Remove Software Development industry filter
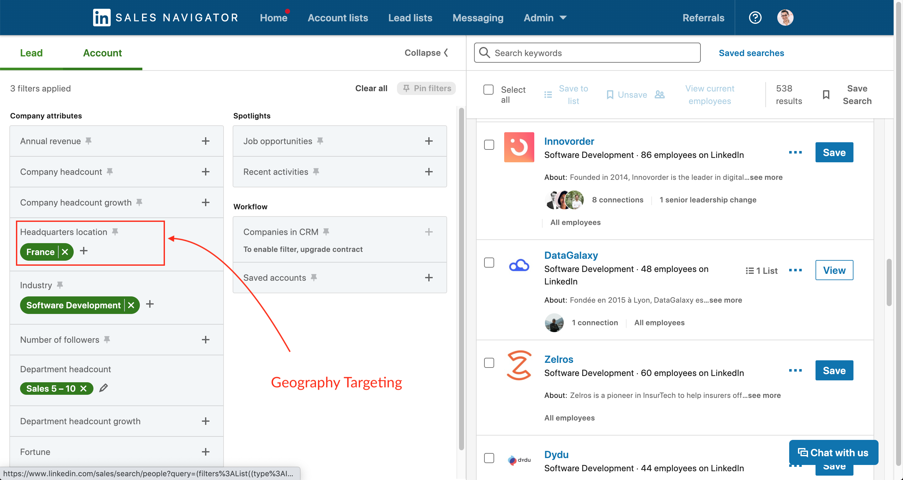The image size is (903, 480). (131, 305)
